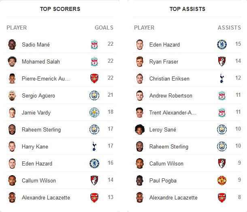Open Raheem Sterling's profile in top scorers

click(x=41, y=130)
